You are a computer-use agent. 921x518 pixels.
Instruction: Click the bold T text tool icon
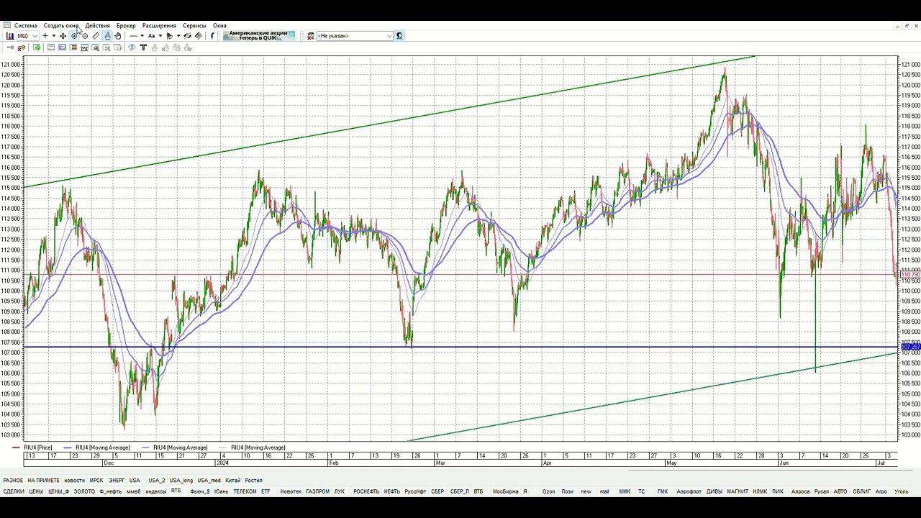(143, 47)
